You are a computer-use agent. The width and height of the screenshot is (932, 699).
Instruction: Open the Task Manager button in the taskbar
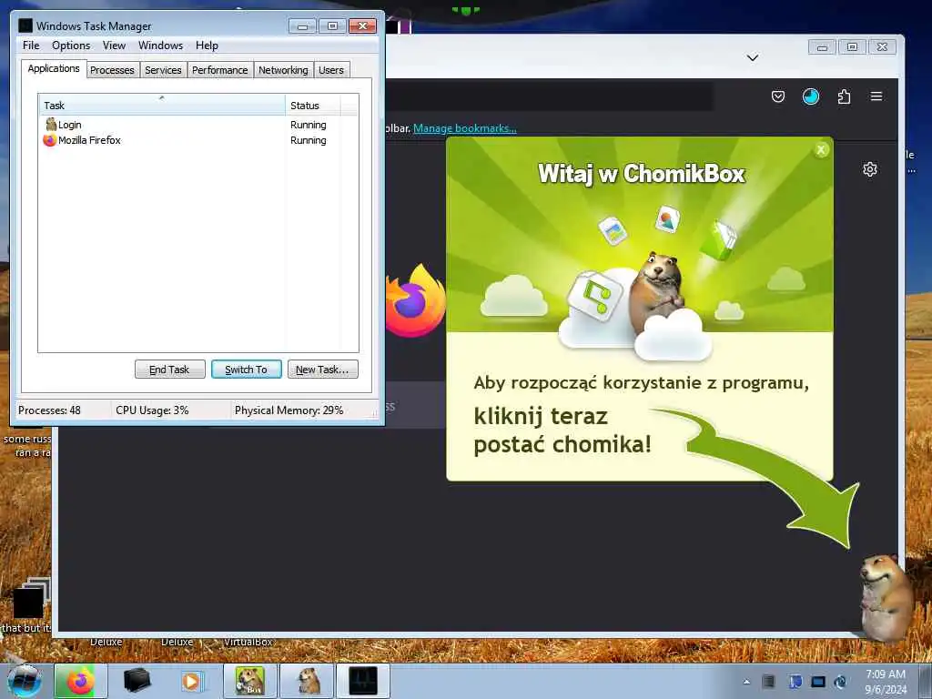click(363, 681)
